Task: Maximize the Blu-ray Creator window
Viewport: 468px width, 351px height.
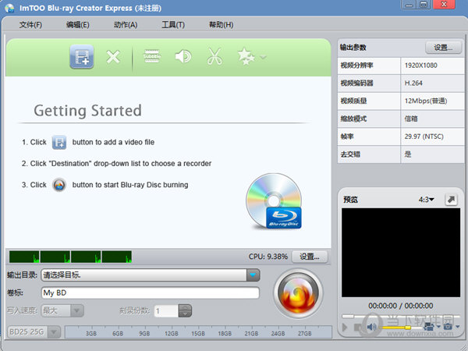Action: point(424,5)
